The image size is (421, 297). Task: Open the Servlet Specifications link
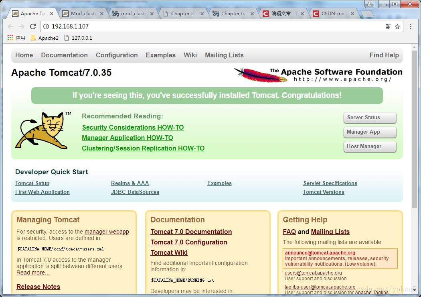tap(330, 183)
